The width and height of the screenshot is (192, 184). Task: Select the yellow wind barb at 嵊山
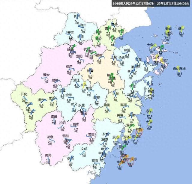pyautogui.click(x=183, y=29)
